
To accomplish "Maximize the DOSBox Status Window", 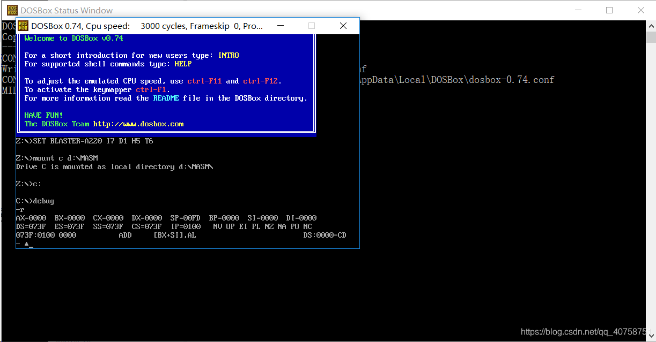I will [x=609, y=10].
